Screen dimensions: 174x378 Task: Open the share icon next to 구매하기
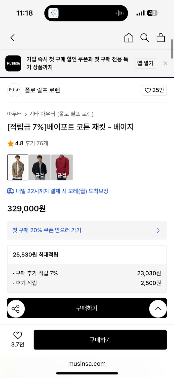[x=16, y=308]
